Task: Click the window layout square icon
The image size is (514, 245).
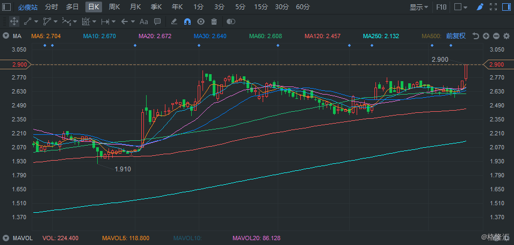Action: (458, 7)
